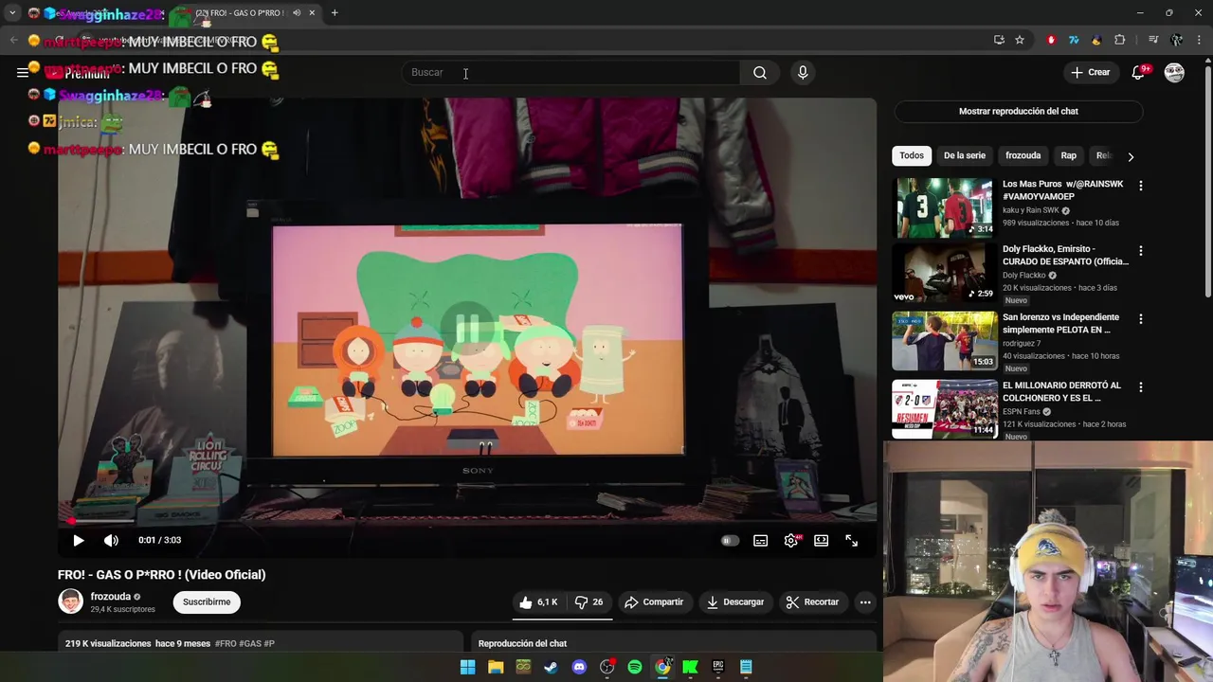Click the install app icon in address bar
The image size is (1213, 682).
point(999,40)
